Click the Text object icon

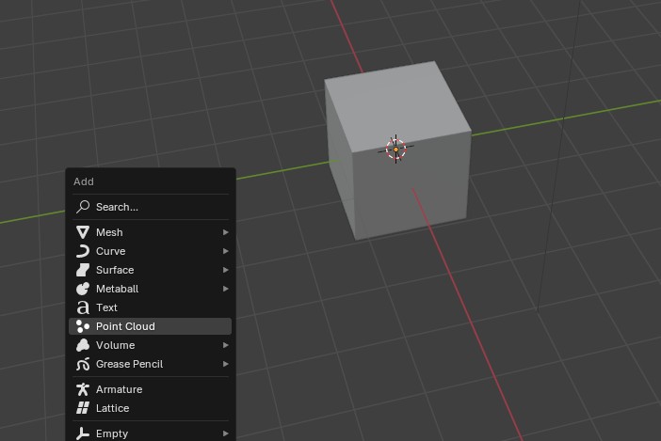pos(83,307)
